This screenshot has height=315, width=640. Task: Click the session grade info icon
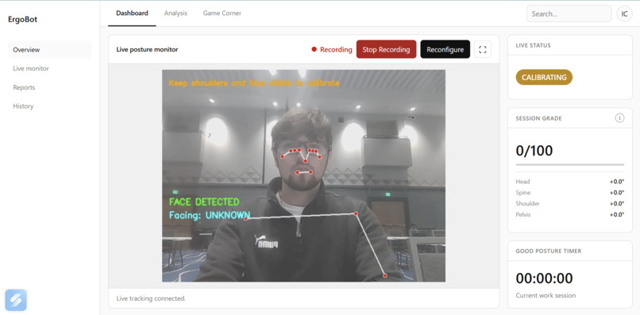(619, 118)
